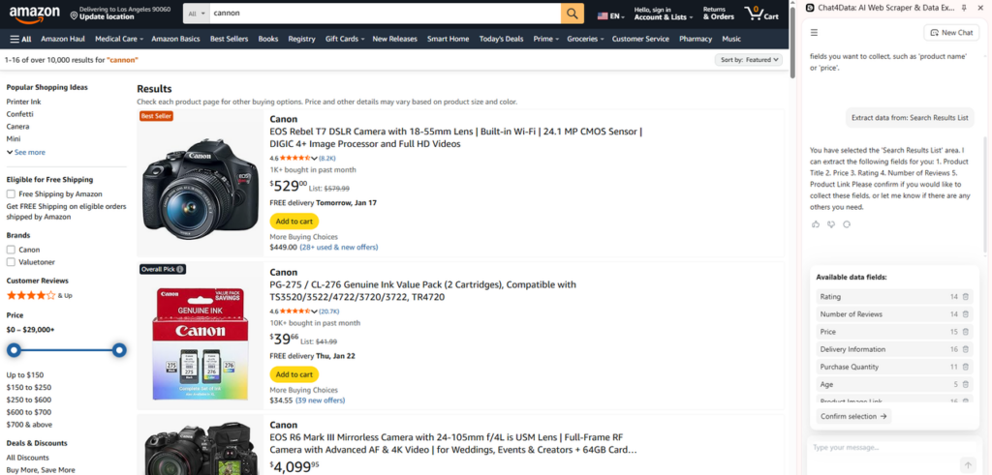Image resolution: width=992 pixels, height=475 pixels.
Task: Pin the Chat4Data side panel
Action: (x=963, y=7)
